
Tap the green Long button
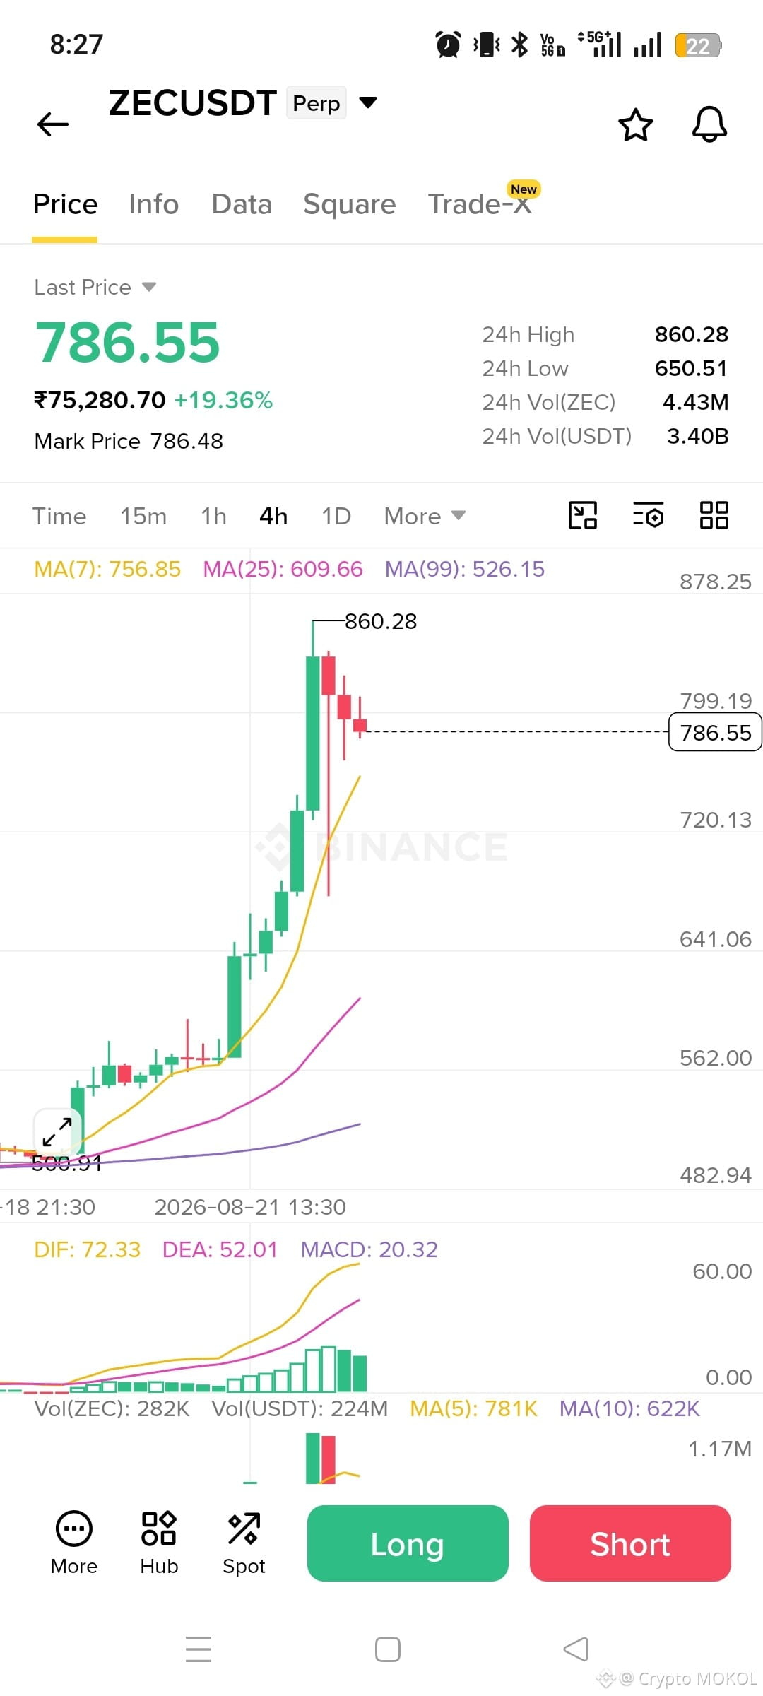[408, 1543]
